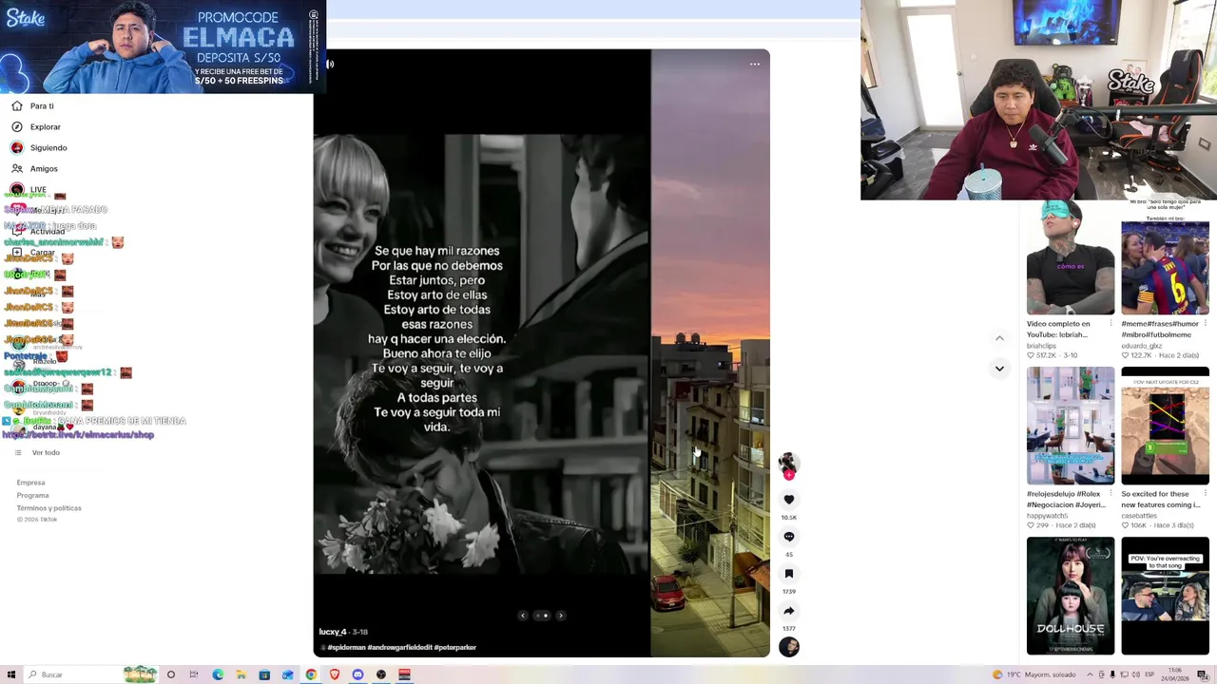Open the Windows notification center
The width and height of the screenshot is (1217, 684).
point(1202,674)
